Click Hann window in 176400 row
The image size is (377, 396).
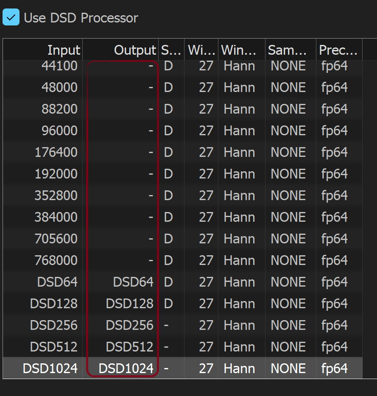point(239,153)
